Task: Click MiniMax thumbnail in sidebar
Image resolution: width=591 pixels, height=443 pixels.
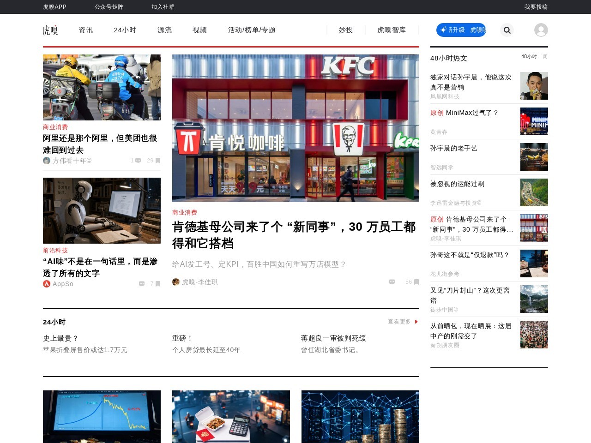Action: point(534,121)
